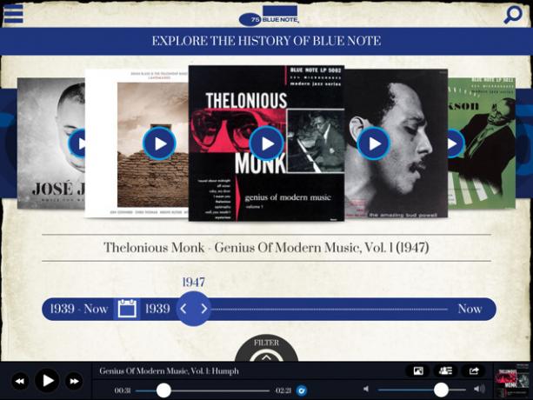Click the dotted year timeline track

click(x=329, y=310)
